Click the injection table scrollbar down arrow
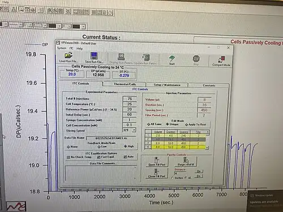Screen dimensions: 283x212 tap(207, 148)
